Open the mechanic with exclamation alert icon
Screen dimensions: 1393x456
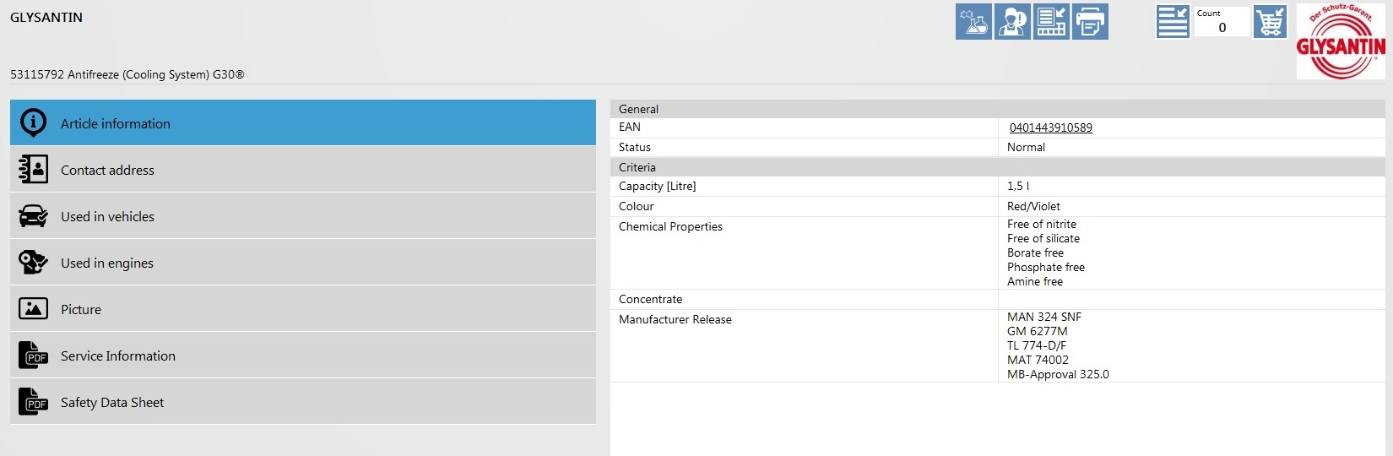1012,21
